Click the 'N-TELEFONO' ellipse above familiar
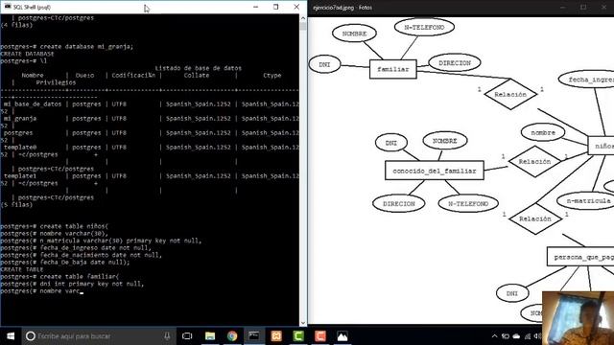Viewport: 614px width, 345px height. click(424, 28)
